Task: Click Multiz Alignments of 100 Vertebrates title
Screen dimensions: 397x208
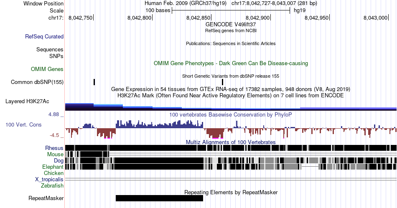Action: tap(231, 142)
